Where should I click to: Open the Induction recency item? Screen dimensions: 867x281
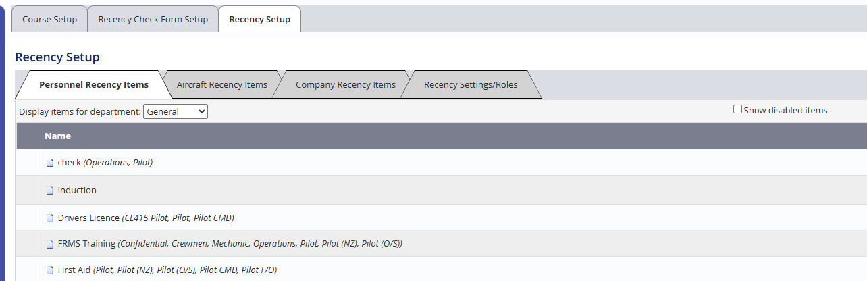(77, 190)
